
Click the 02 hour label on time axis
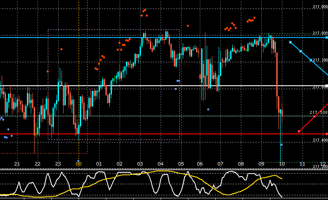pos(120,164)
